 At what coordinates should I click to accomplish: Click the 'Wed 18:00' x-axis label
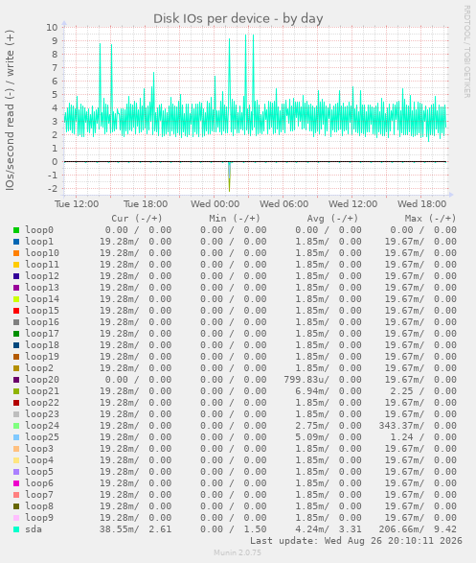coord(421,204)
